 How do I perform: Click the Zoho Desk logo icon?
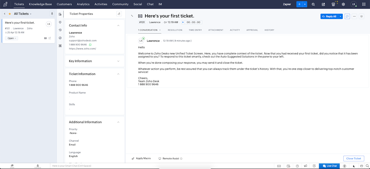point(5,4)
